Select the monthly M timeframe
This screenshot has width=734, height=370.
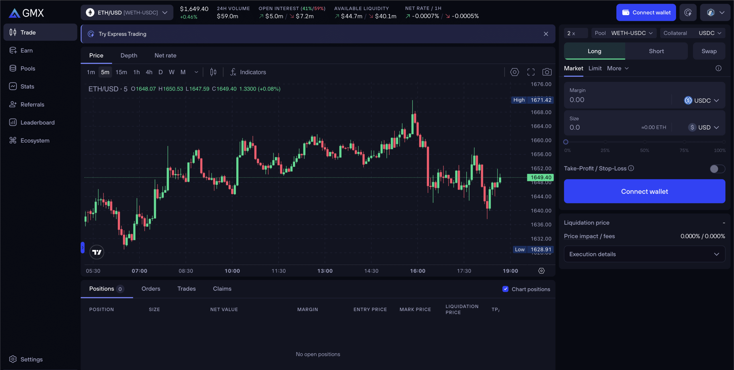click(x=183, y=72)
